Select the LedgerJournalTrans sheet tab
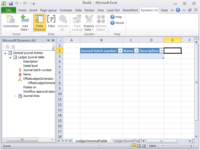200x150 pixels. pos(126,141)
